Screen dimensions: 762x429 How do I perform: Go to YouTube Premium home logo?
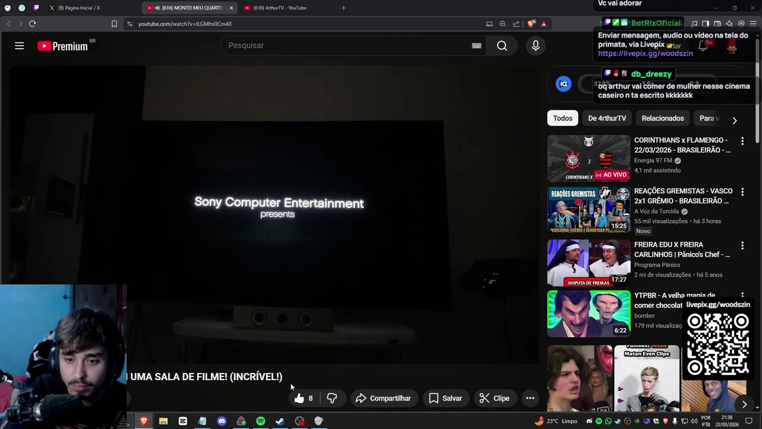(63, 46)
